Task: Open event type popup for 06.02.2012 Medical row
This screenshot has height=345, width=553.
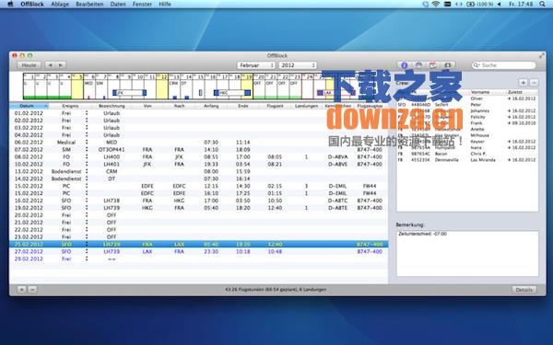Action: pyautogui.click(x=87, y=143)
